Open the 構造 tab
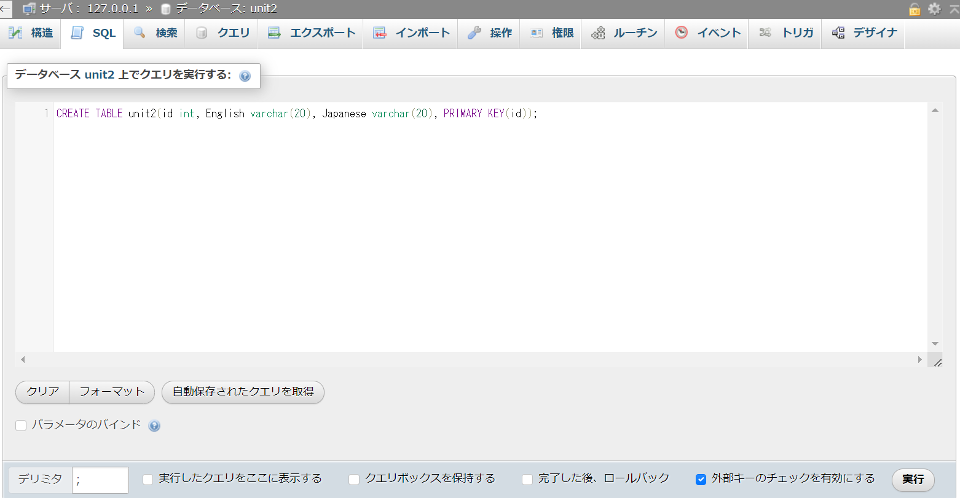This screenshot has height=498, width=960. coord(31,33)
